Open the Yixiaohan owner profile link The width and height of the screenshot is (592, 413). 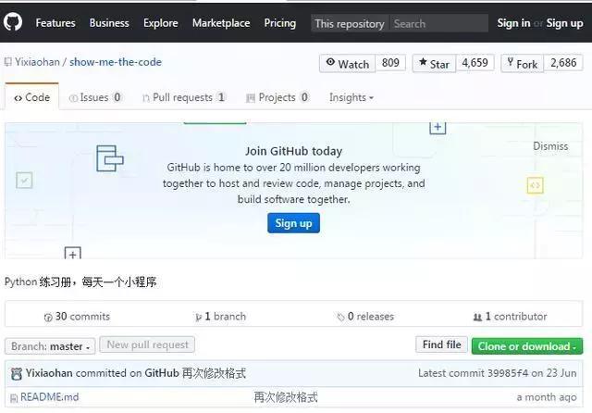tap(37, 62)
